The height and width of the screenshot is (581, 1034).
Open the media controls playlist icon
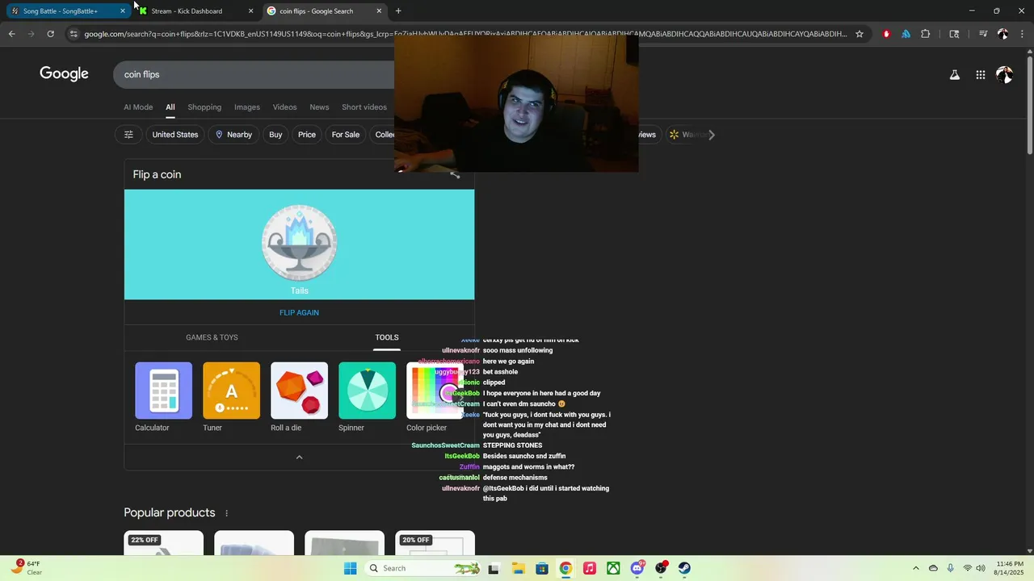point(983,34)
